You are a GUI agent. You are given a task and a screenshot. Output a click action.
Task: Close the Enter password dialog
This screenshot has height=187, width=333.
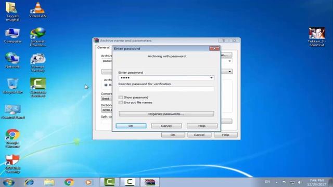point(214,48)
